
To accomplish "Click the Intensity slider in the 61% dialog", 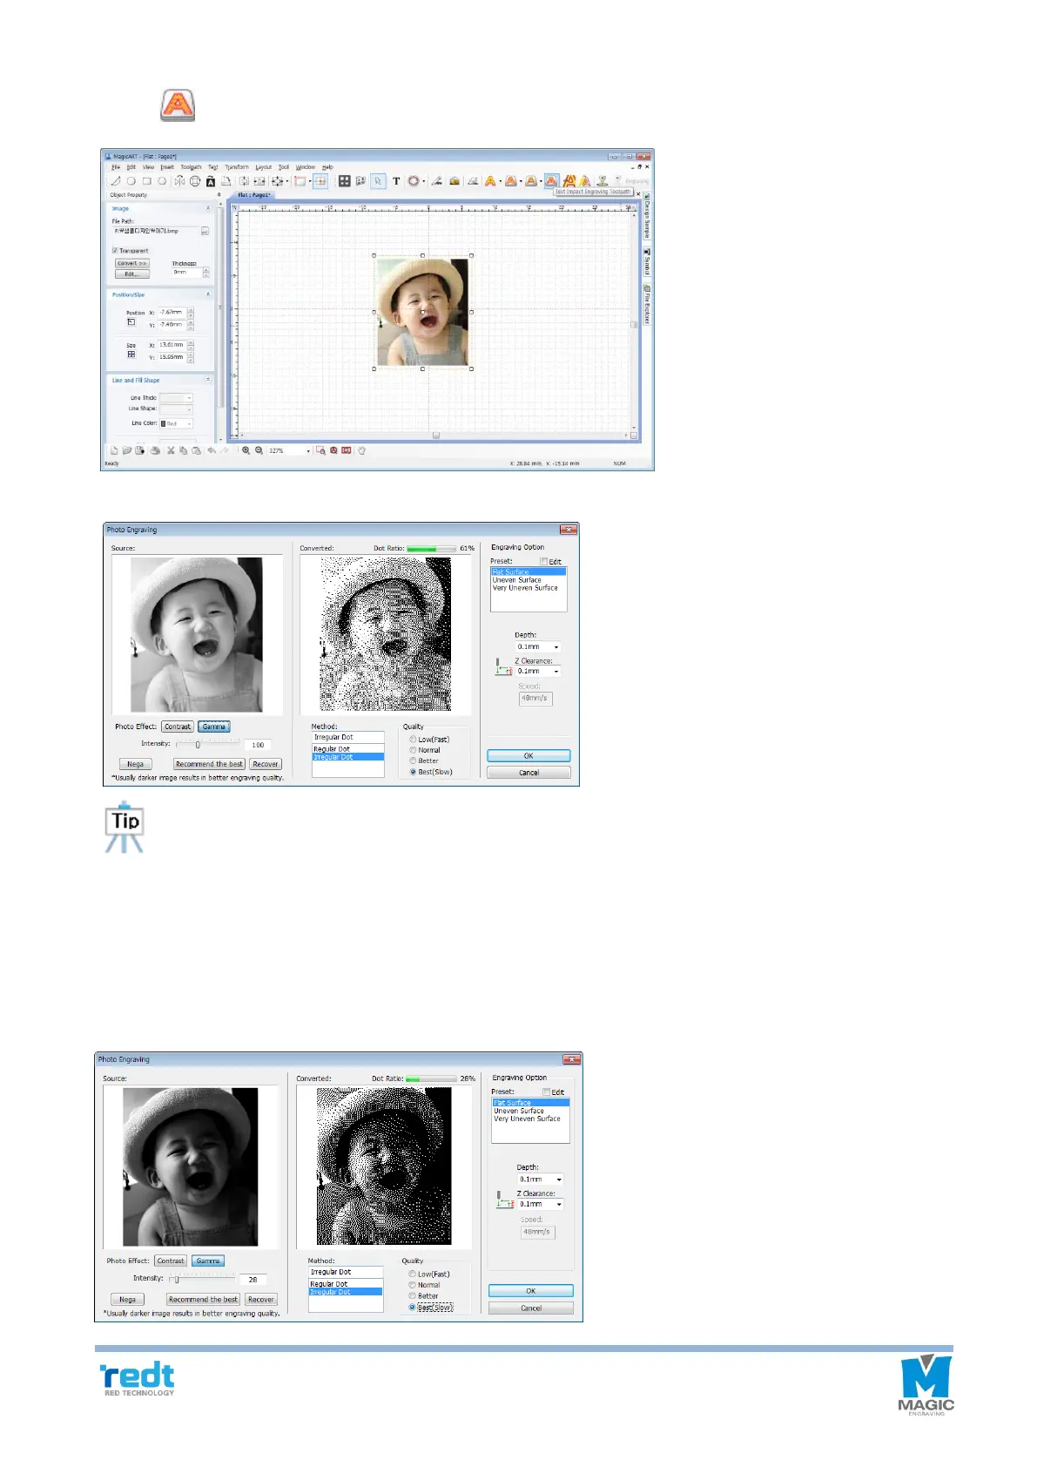I will point(207,744).
